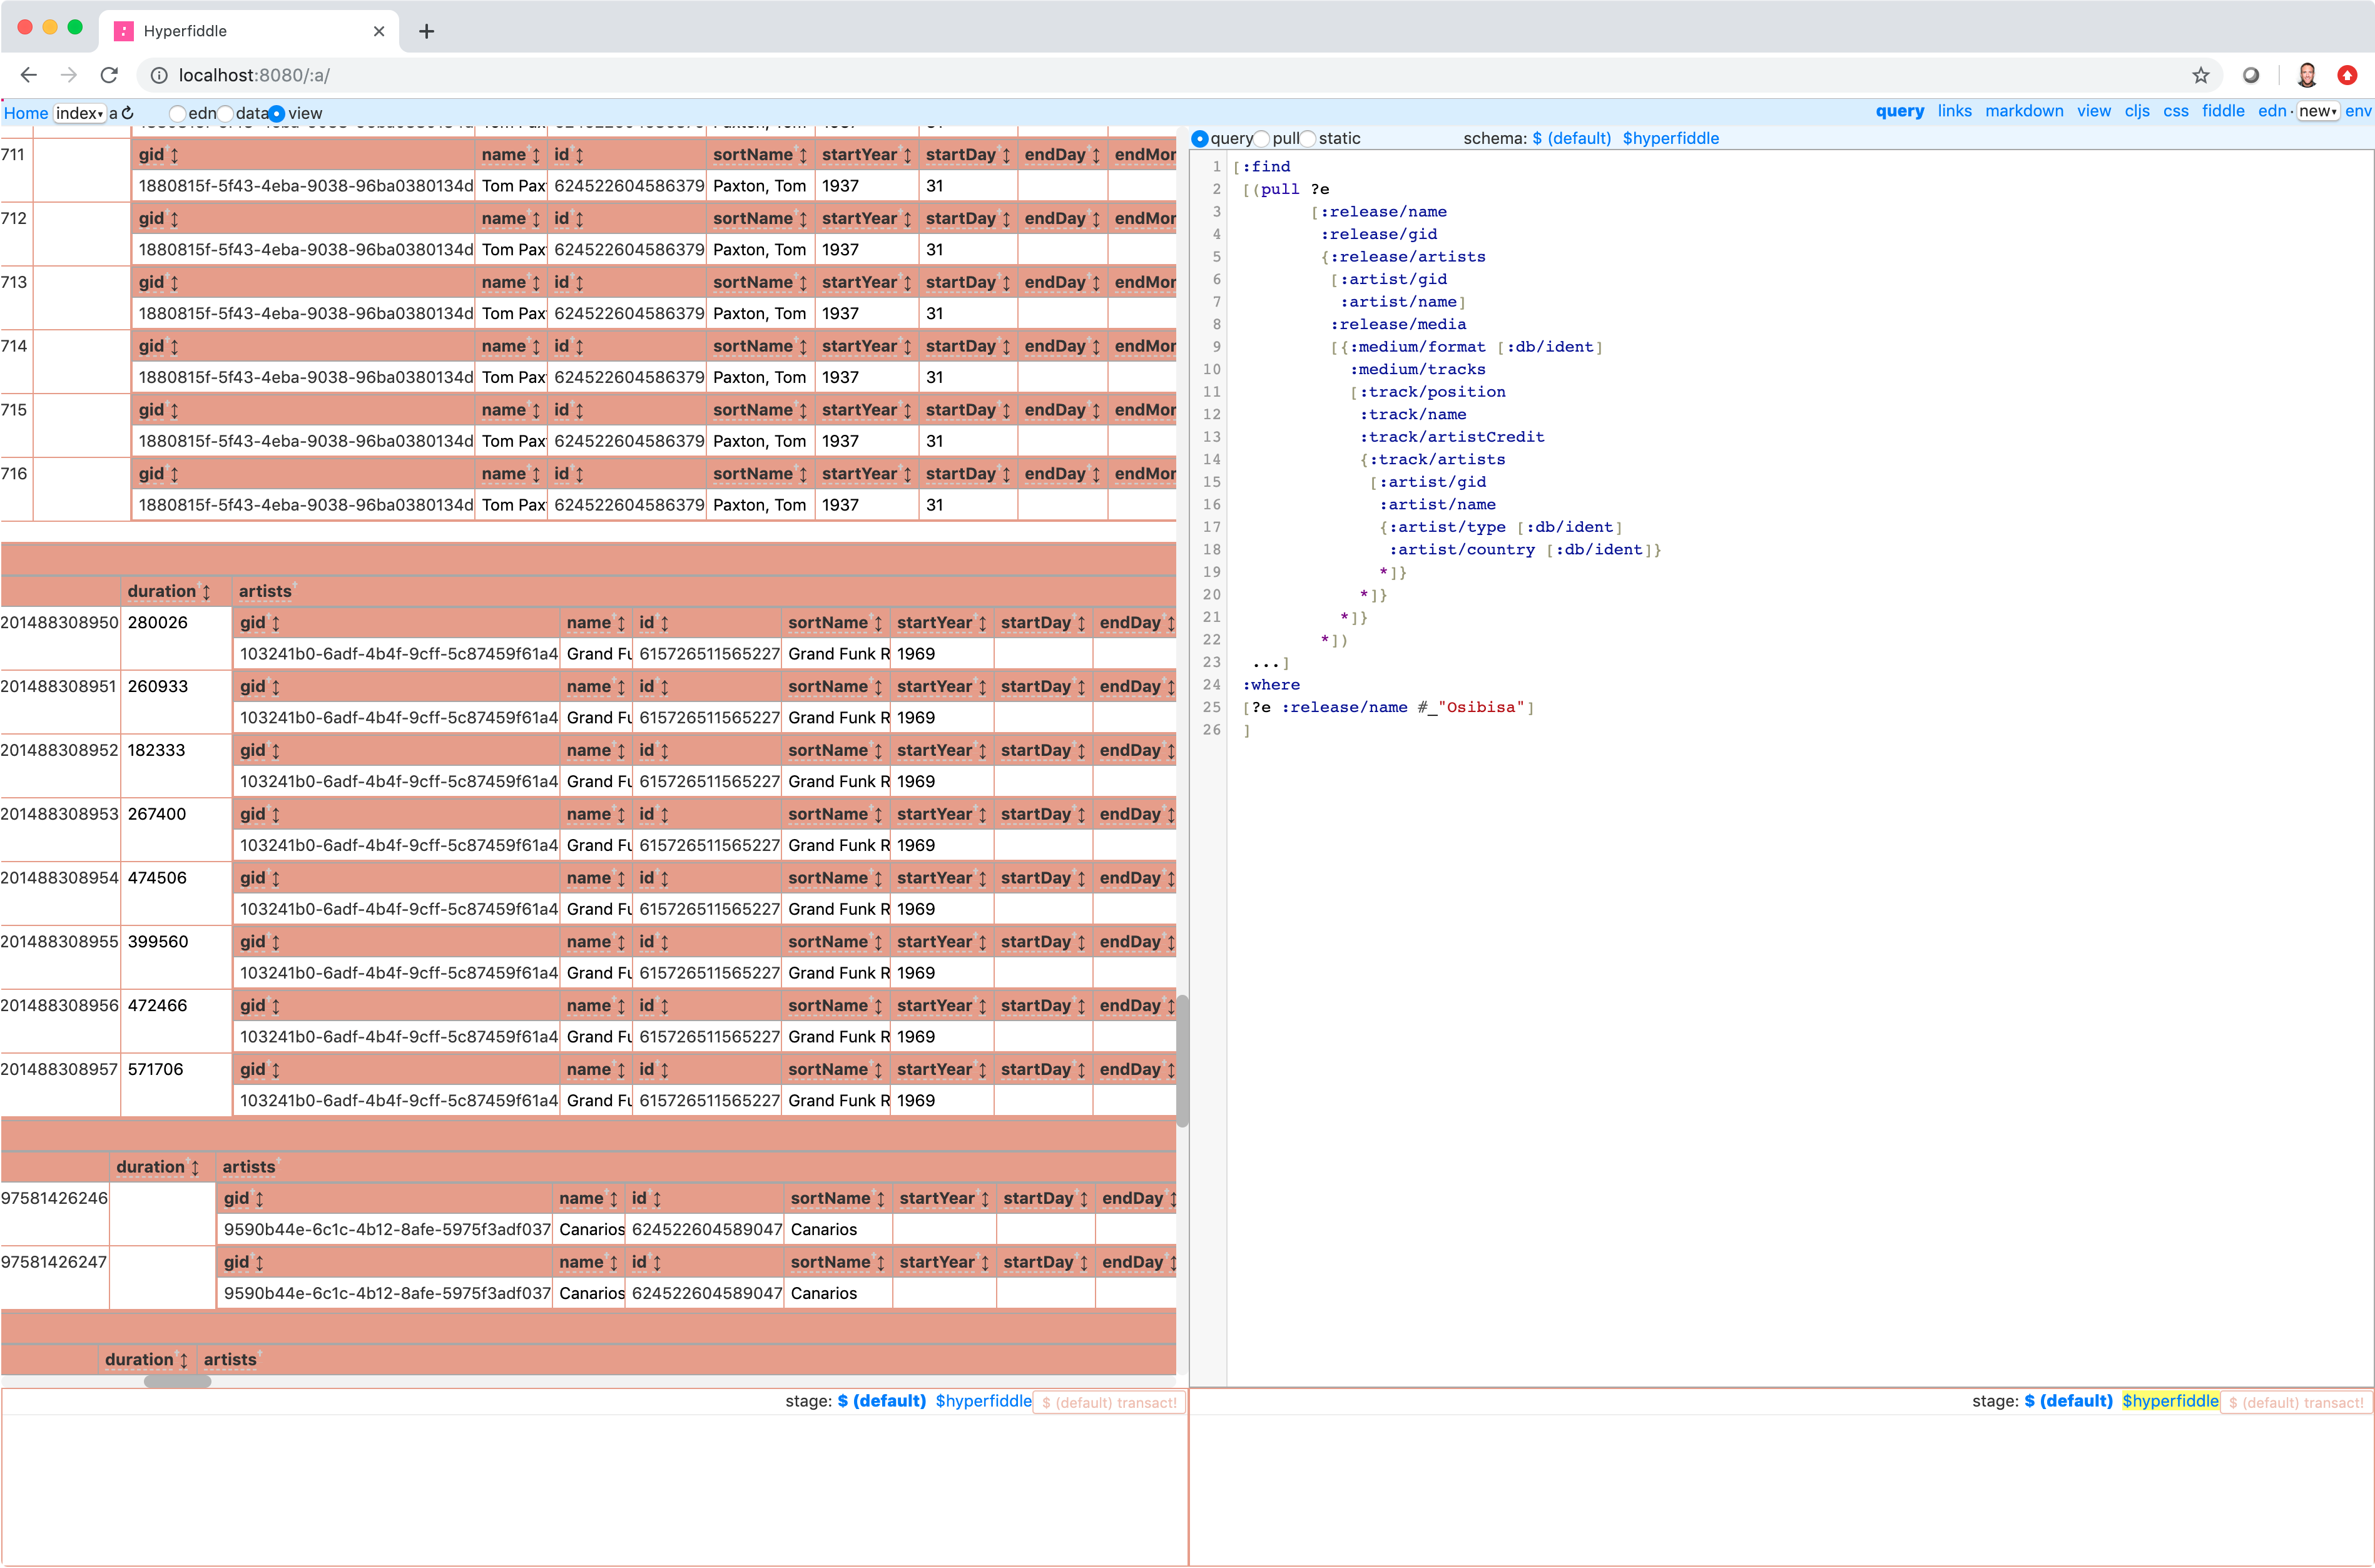Select the edn radio button

(177, 114)
